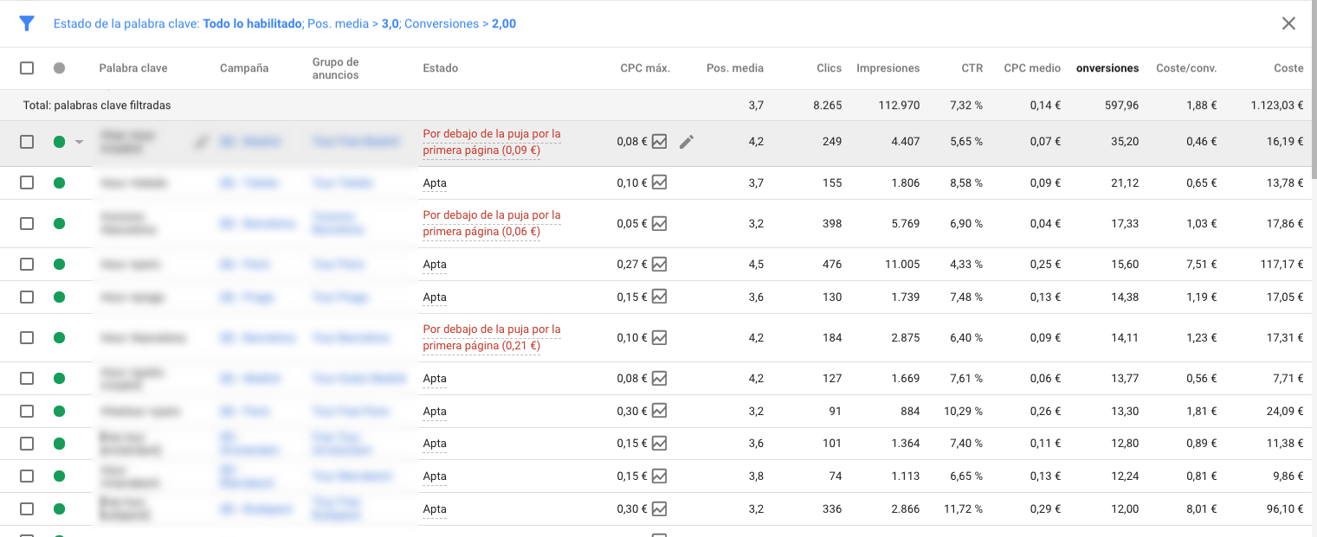
Task: Check the row with 249 clicks
Action: 27,142
